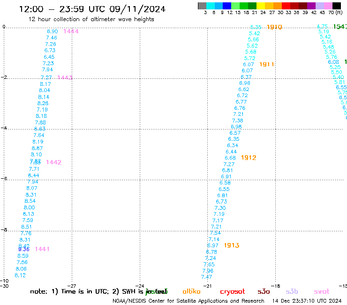Screen dimensions: 347x305
Task: Click the lavender swatch in the color scale
Action: (319, 6)
